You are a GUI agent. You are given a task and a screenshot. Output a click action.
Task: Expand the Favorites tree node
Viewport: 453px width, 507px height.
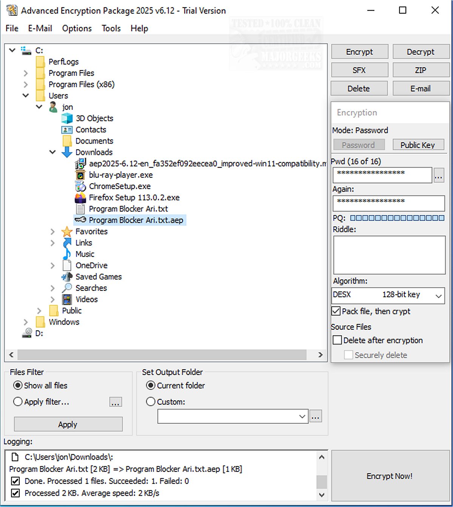point(52,232)
